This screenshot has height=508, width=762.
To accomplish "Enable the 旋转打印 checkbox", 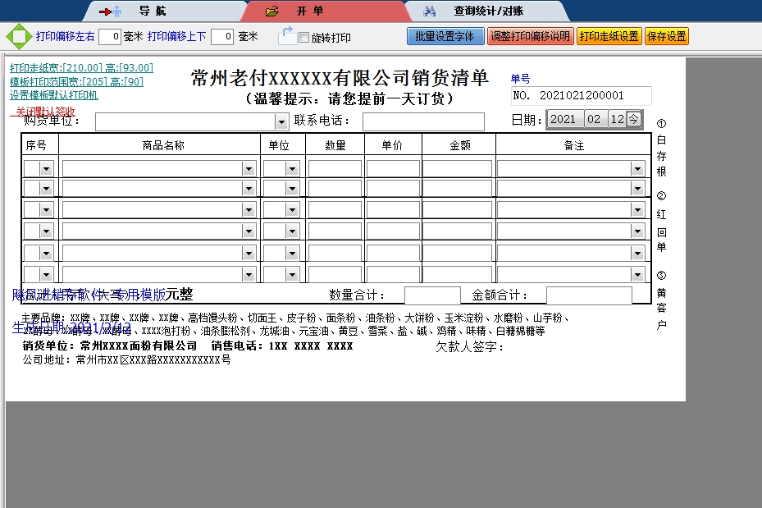I will pyautogui.click(x=303, y=38).
